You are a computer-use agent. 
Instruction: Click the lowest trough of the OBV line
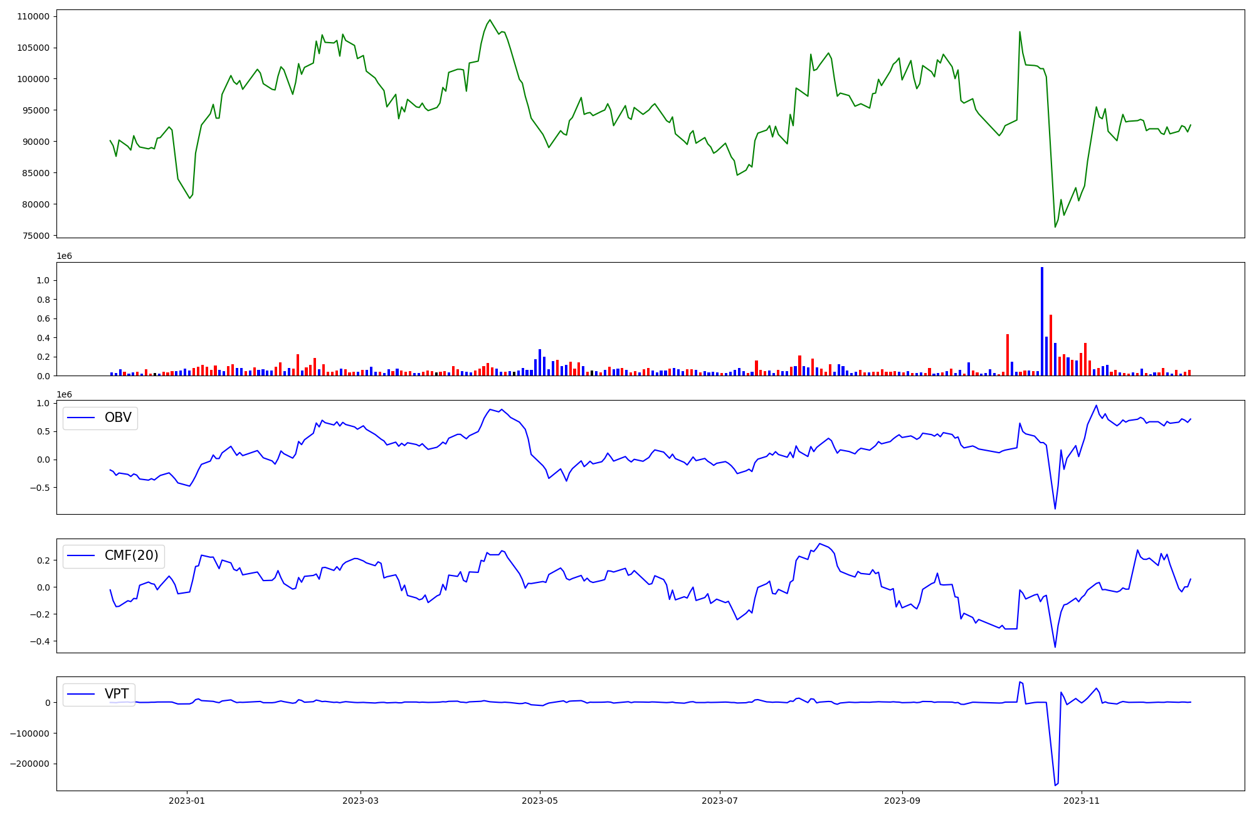coord(1055,508)
